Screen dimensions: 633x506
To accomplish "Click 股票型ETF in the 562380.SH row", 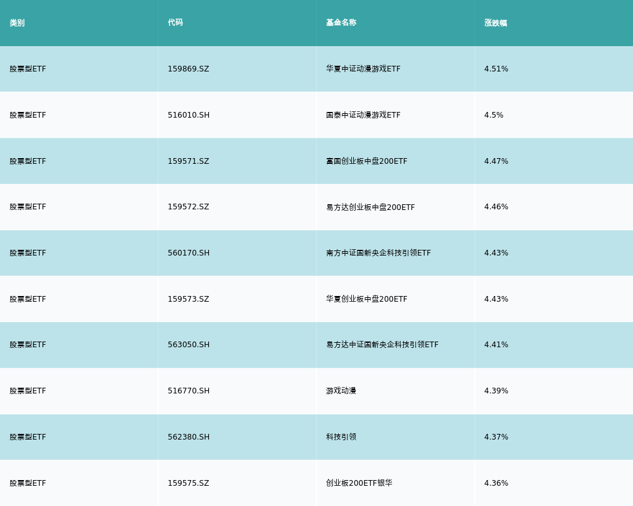I will coord(28,437).
